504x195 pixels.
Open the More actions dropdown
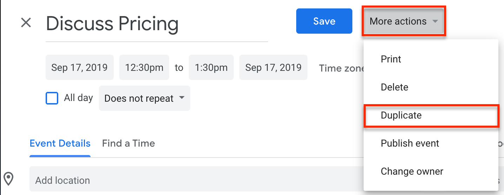tap(398, 21)
